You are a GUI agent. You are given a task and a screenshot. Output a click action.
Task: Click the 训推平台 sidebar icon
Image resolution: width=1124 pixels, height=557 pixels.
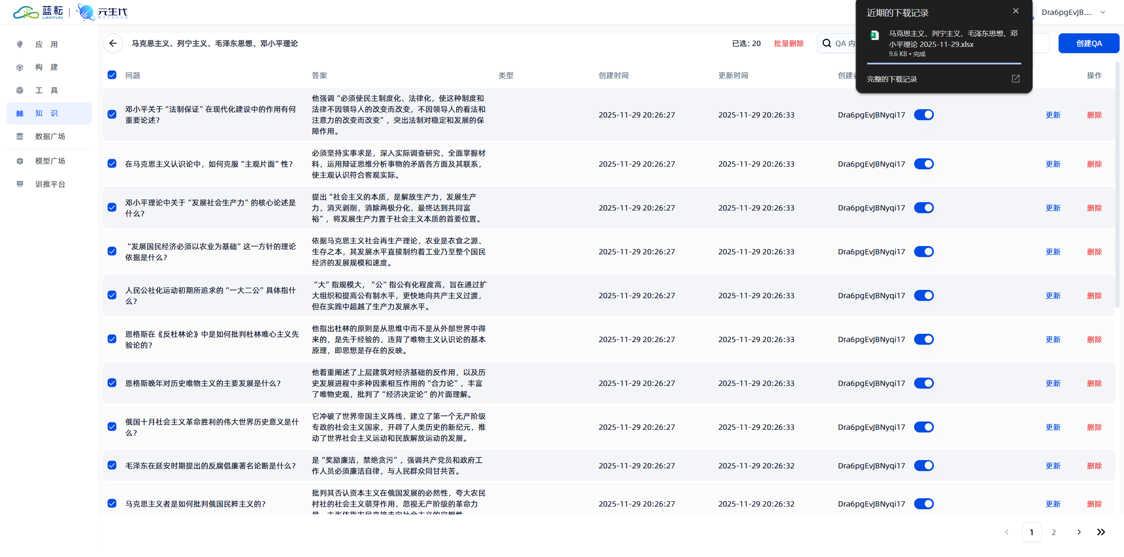click(x=20, y=184)
